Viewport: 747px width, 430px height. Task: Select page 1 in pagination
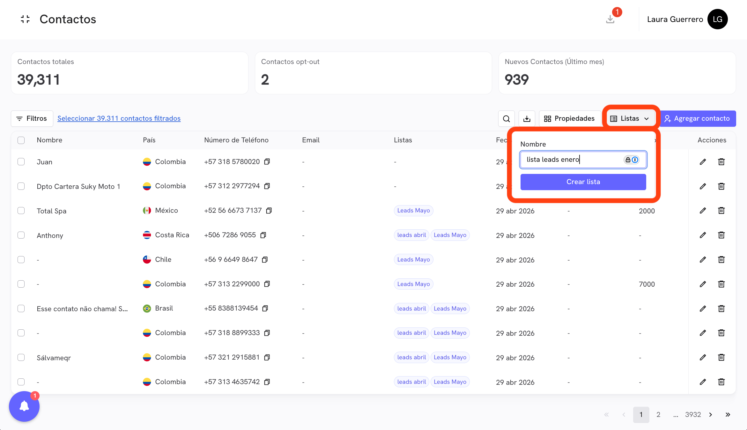[x=641, y=414]
